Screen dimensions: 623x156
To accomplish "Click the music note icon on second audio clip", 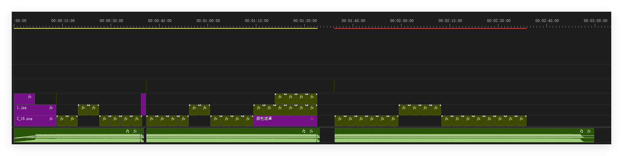I will coord(304,131).
